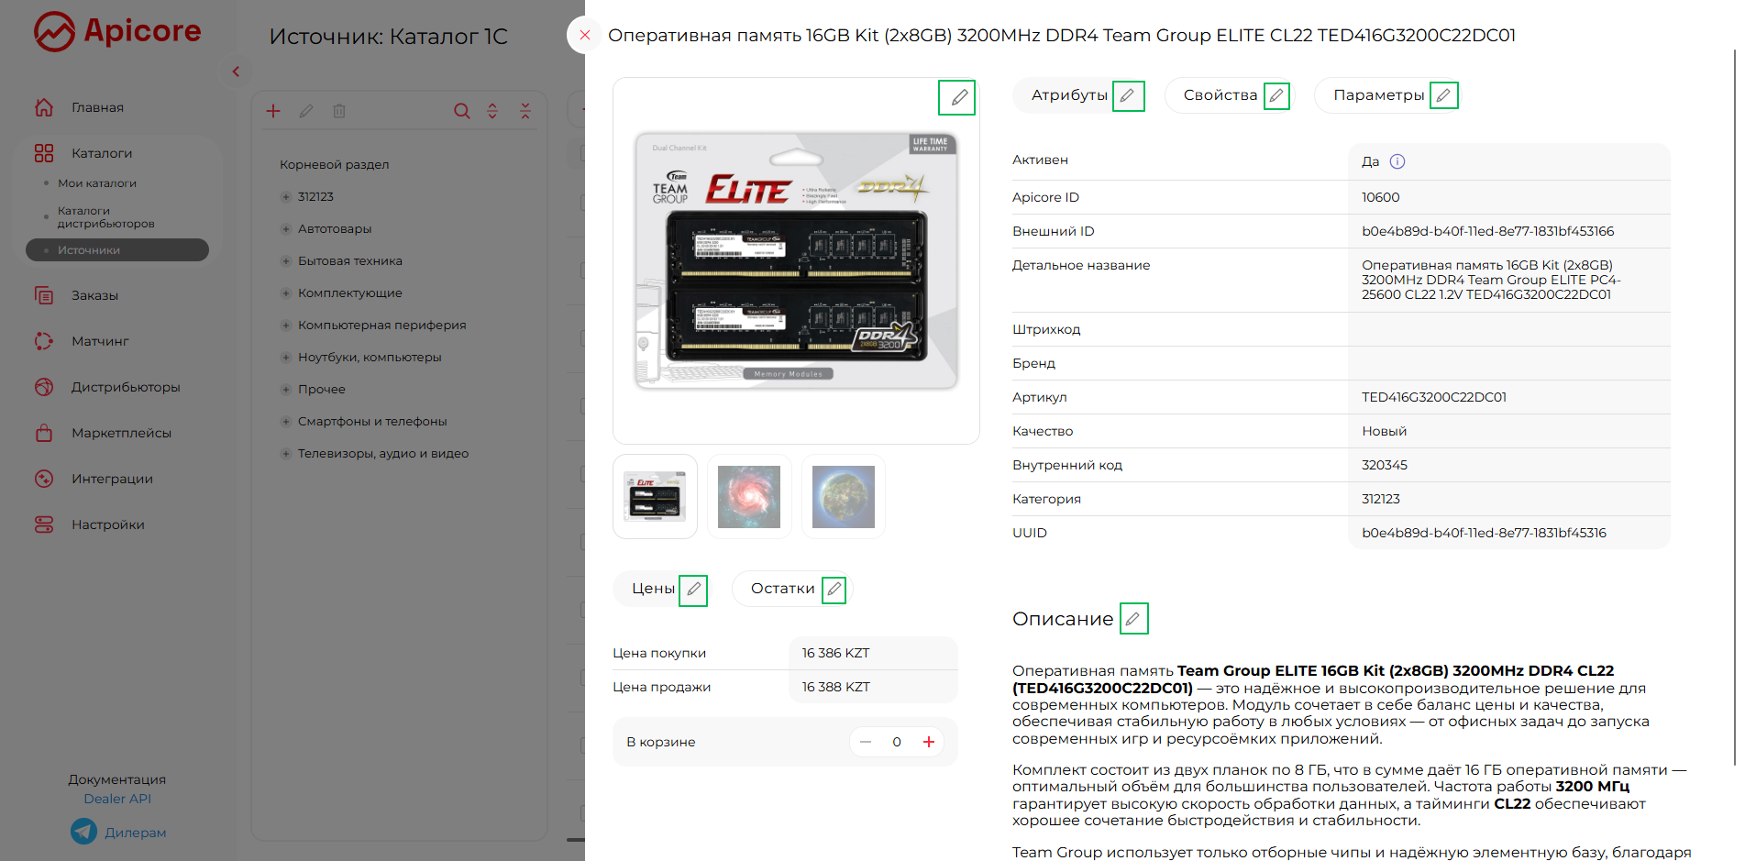Expand all catalog tree sections

492,111
